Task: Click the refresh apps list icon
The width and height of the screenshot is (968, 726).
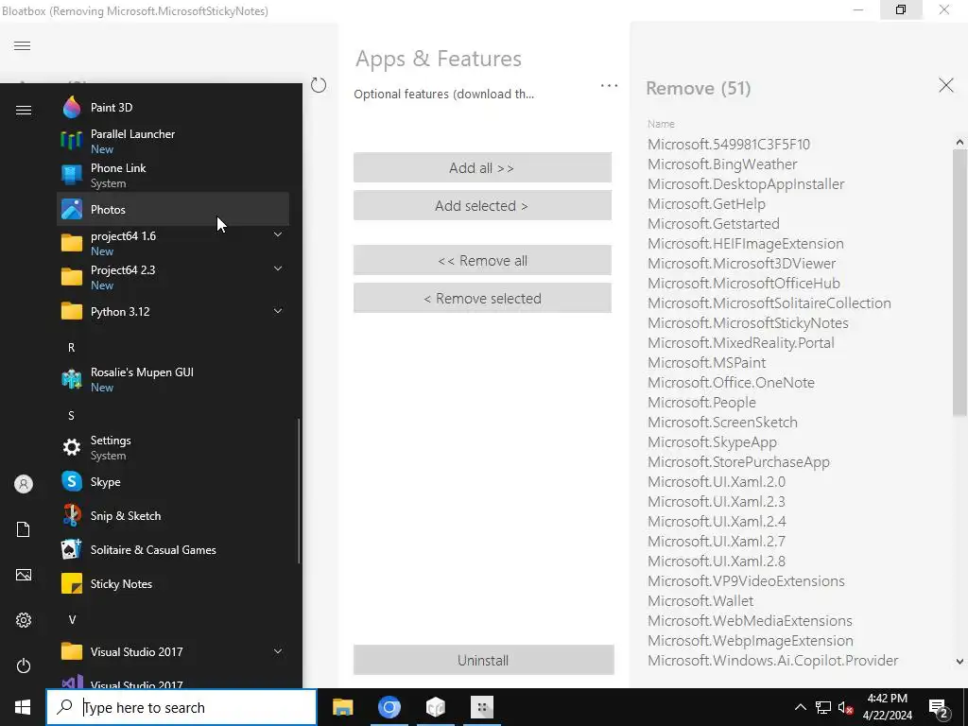Action: (319, 85)
